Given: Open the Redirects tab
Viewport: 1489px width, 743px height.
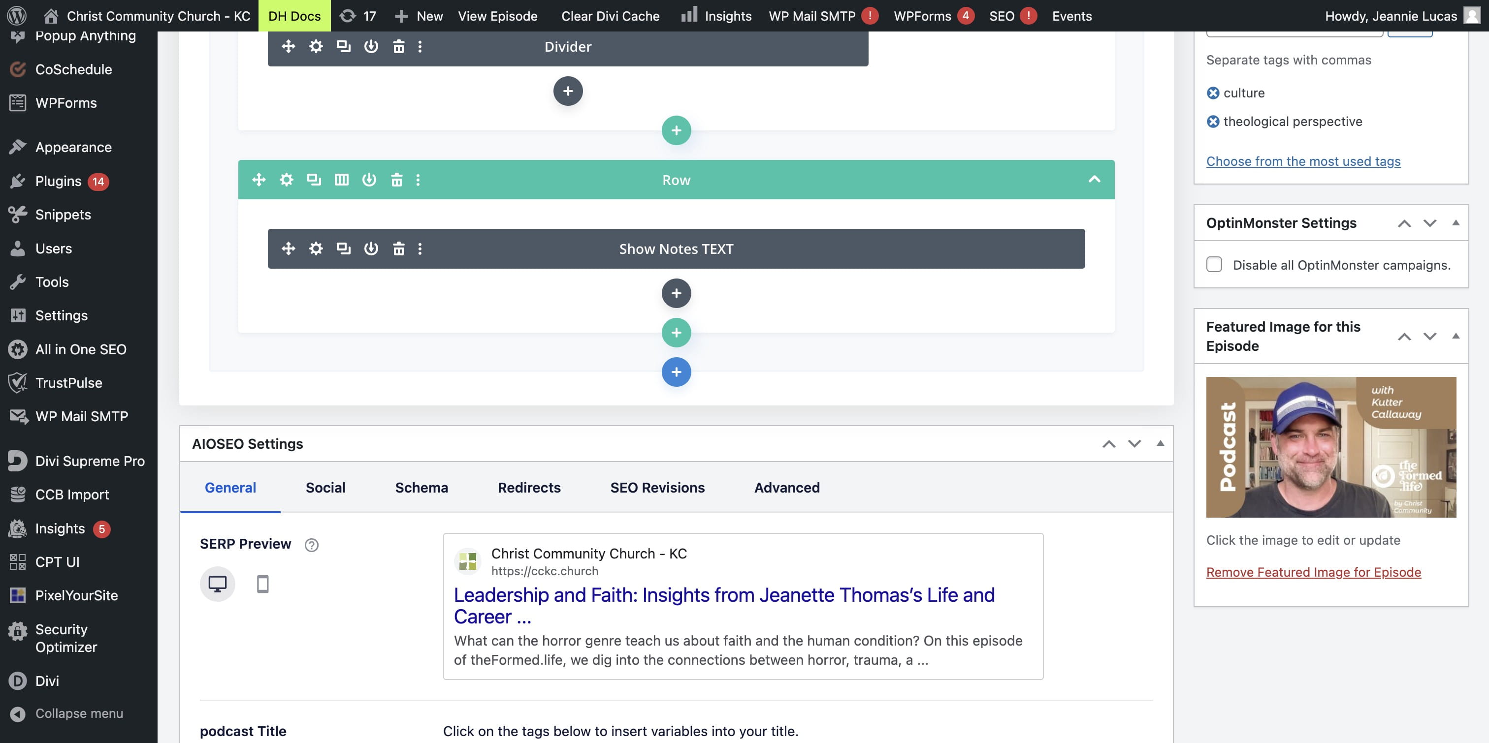Looking at the screenshot, I should pos(529,488).
